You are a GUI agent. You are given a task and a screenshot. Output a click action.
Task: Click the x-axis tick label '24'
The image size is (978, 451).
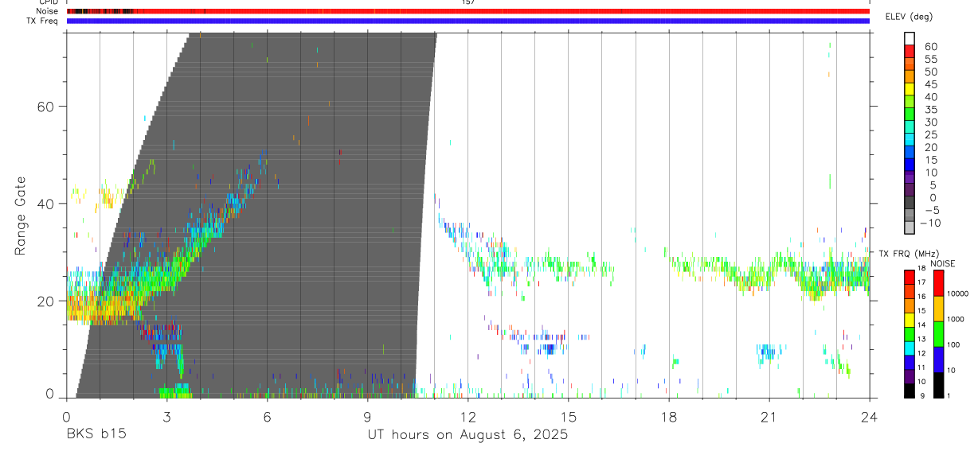pos(869,416)
